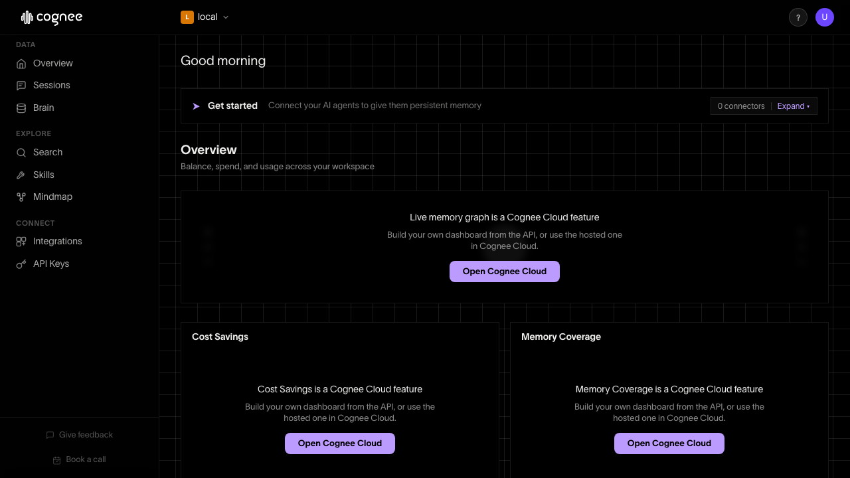Click the Skills wrench icon

pyautogui.click(x=21, y=175)
